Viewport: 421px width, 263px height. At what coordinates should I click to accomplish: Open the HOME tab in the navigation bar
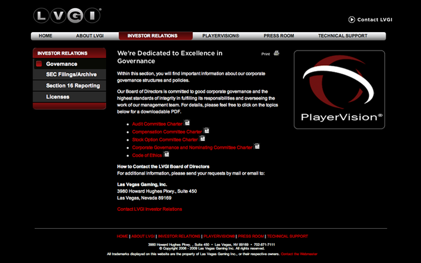tap(45, 36)
